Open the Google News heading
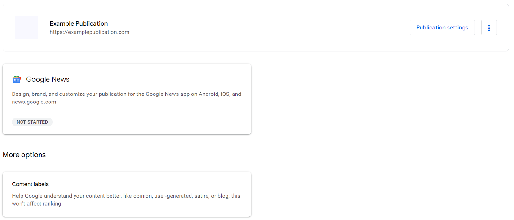This screenshot has height=220, width=514. tap(48, 79)
